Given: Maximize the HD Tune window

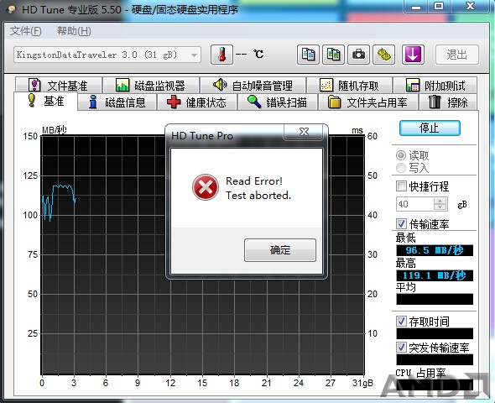Looking at the screenshot, I should 439,7.
